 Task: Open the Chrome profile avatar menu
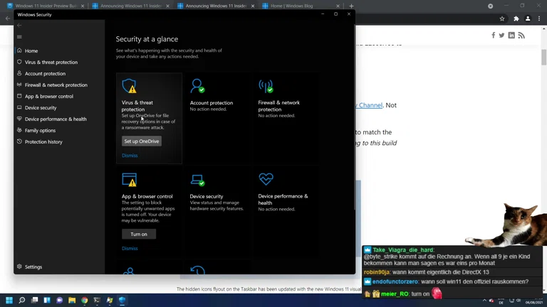click(528, 18)
